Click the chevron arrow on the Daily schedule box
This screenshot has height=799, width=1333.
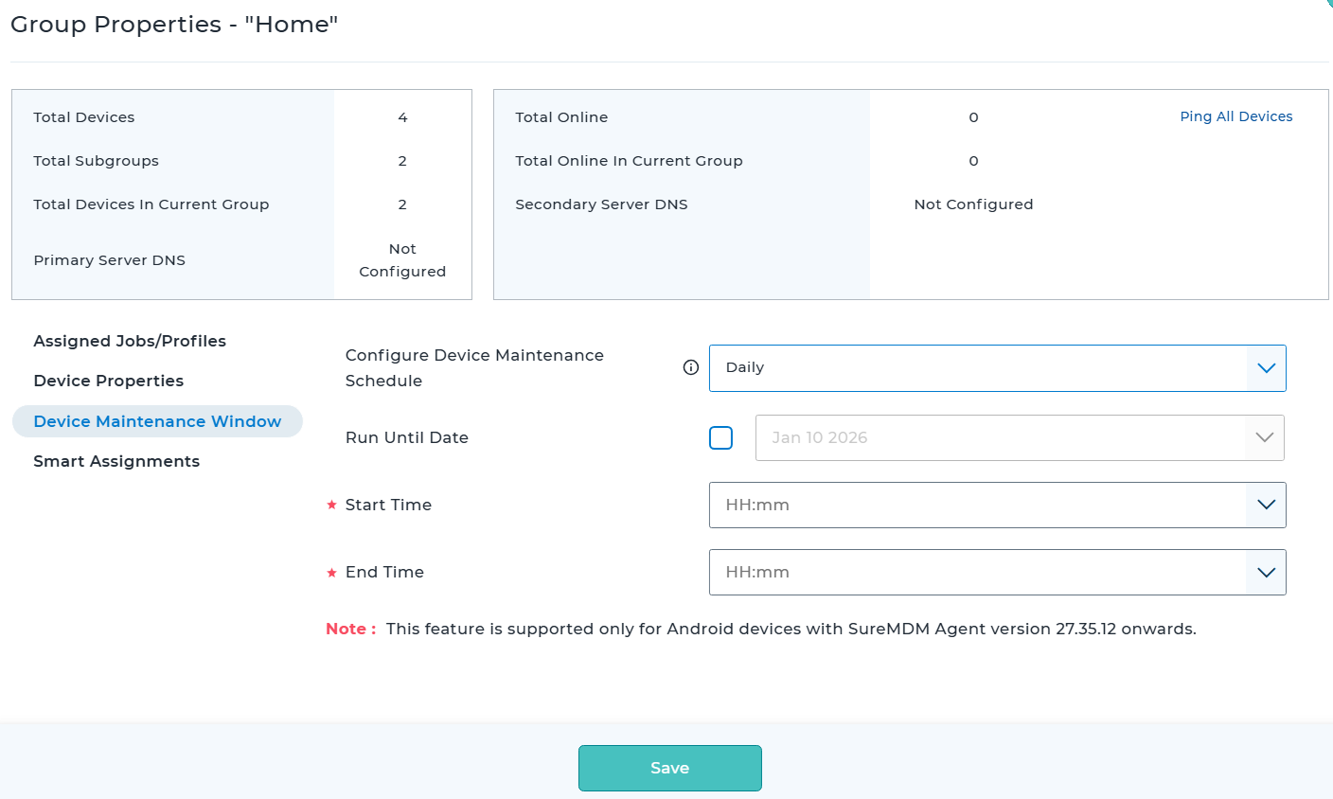coord(1266,368)
